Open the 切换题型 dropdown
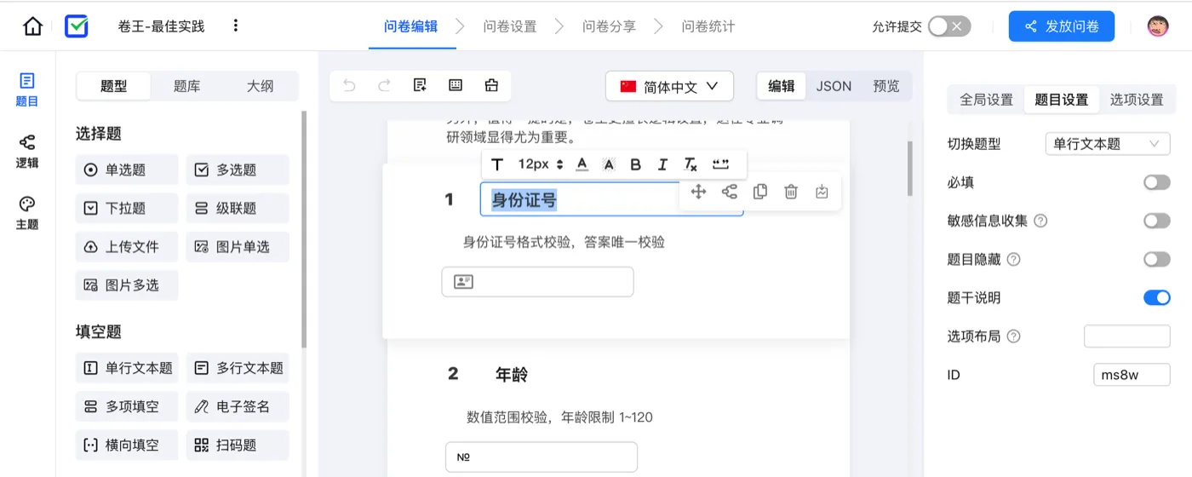This screenshot has width=1192, height=477. [x=1107, y=144]
